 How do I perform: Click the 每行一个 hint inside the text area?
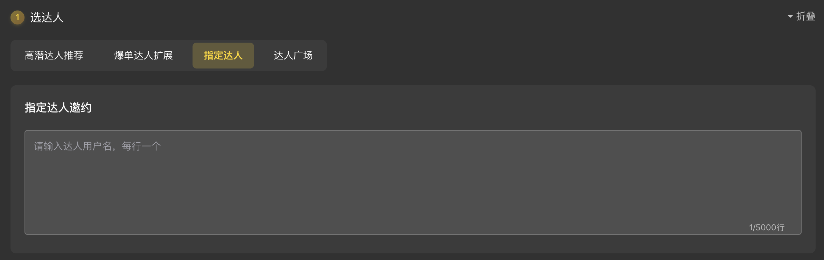coord(141,146)
